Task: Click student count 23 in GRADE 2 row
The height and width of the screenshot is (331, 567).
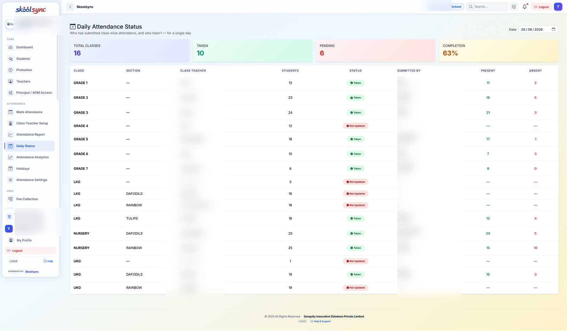Action: point(290,98)
